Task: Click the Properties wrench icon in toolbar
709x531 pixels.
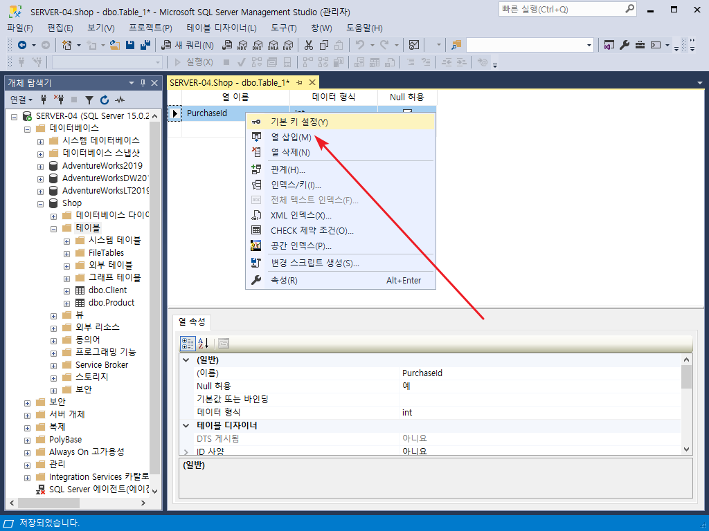Action: click(625, 45)
